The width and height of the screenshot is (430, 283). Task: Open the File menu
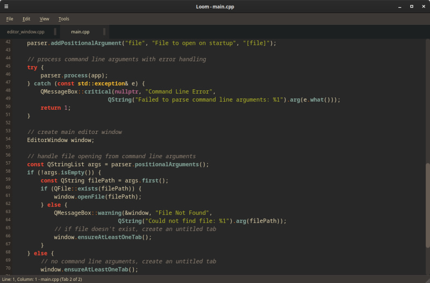coord(10,19)
